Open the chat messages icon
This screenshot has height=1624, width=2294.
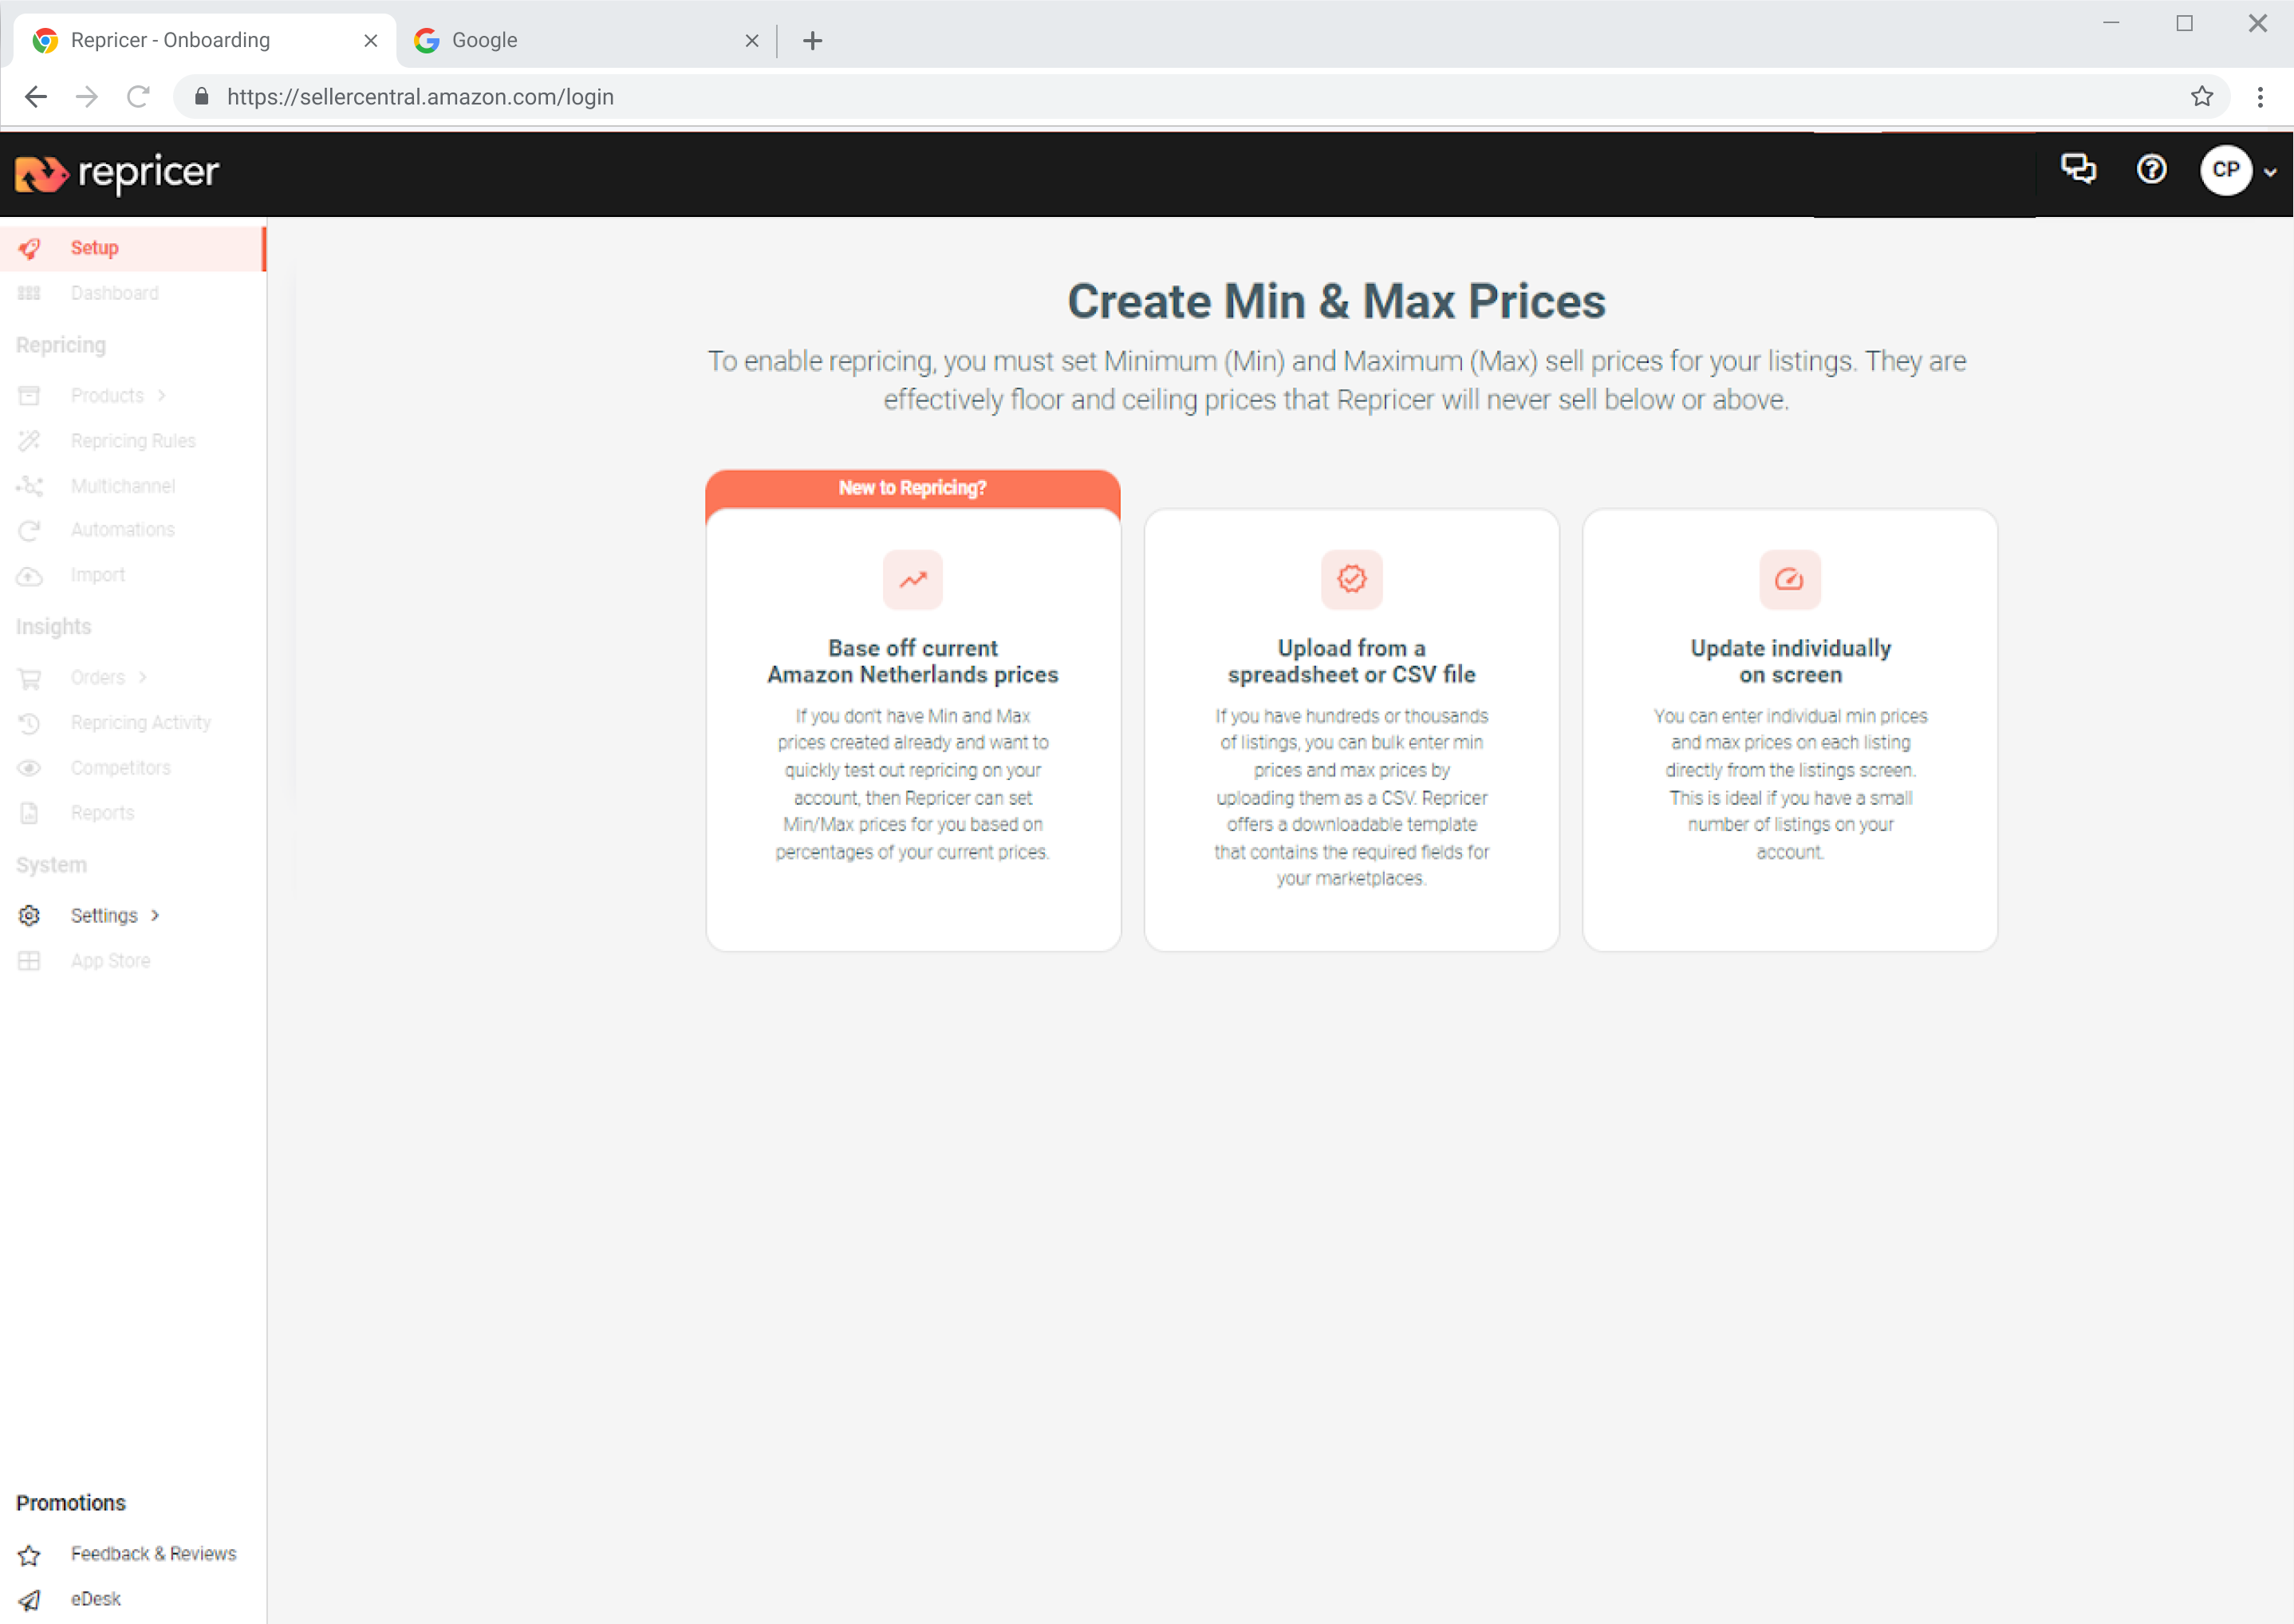click(x=2078, y=169)
